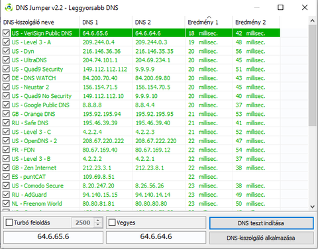Viewport: 318px width, 249px height.
Task: Click the vertical scrollbar thumb
Action: coord(312,75)
